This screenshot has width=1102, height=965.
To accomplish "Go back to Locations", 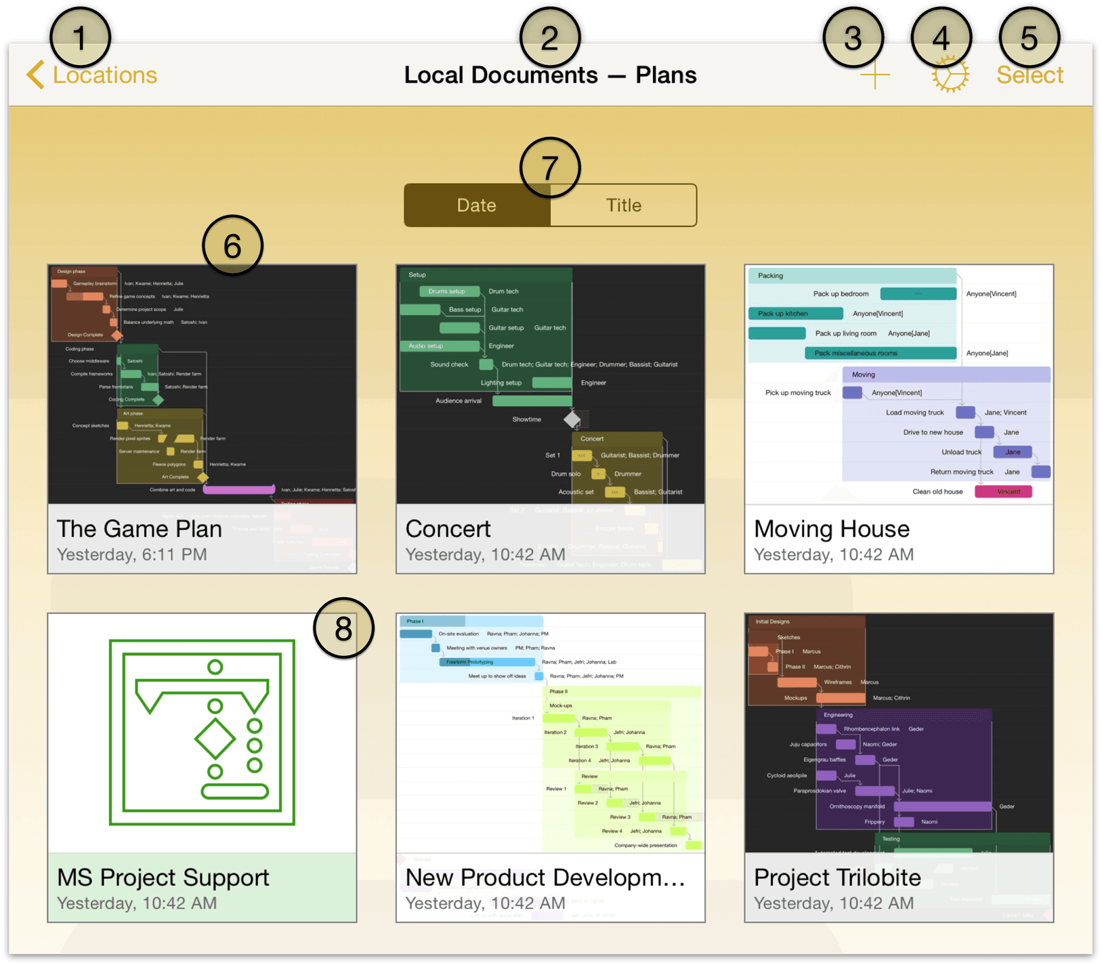I will 92,75.
